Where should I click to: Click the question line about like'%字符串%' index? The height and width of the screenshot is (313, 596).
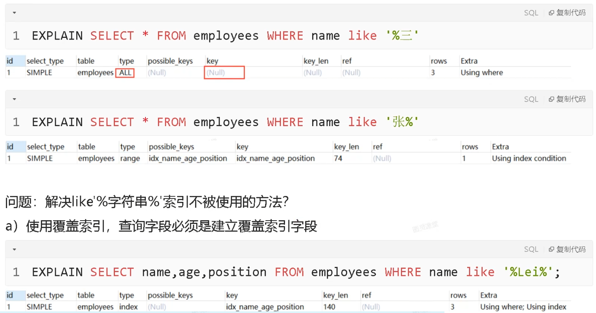[147, 203]
